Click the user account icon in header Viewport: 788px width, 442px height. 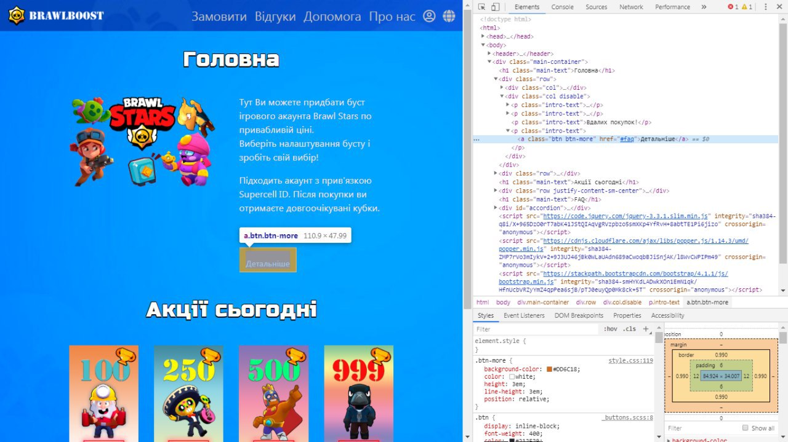429,16
